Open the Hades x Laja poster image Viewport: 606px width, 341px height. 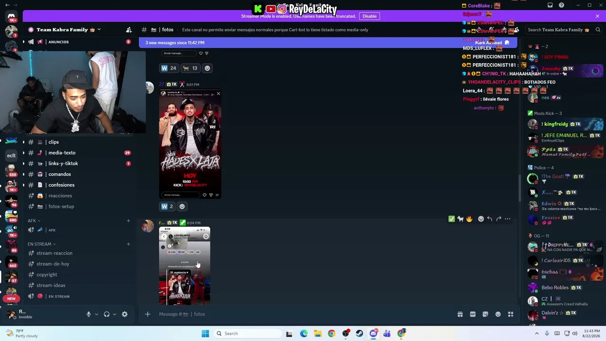[x=190, y=144]
